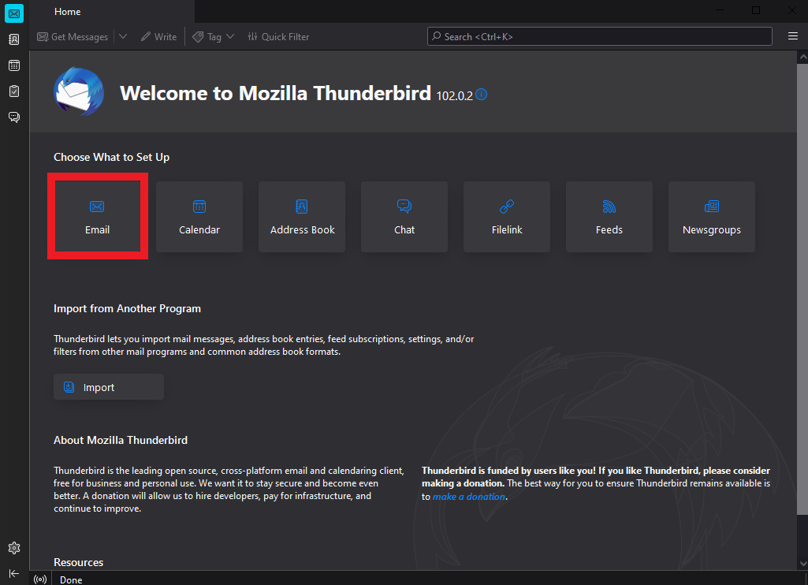The height and width of the screenshot is (585, 808).
Task: Toggle the Quick Filter bar
Action: click(x=278, y=37)
